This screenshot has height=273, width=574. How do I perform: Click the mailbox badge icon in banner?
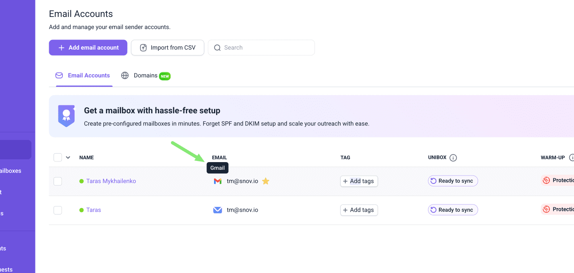tap(66, 116)
